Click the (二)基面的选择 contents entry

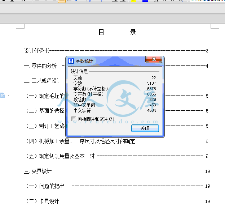(45, 111)
